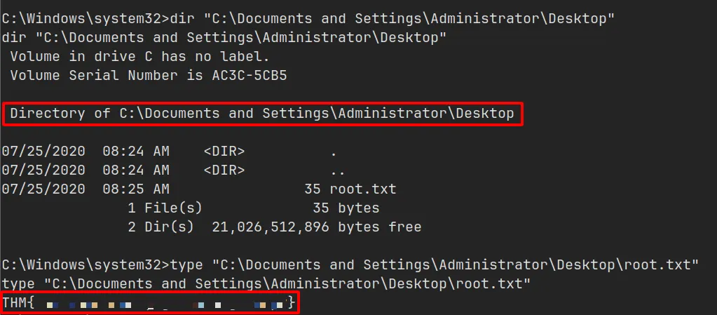Click the first <DIR> label in listing
The height and width of the screenshot is (315, 717).
point(224,151)
